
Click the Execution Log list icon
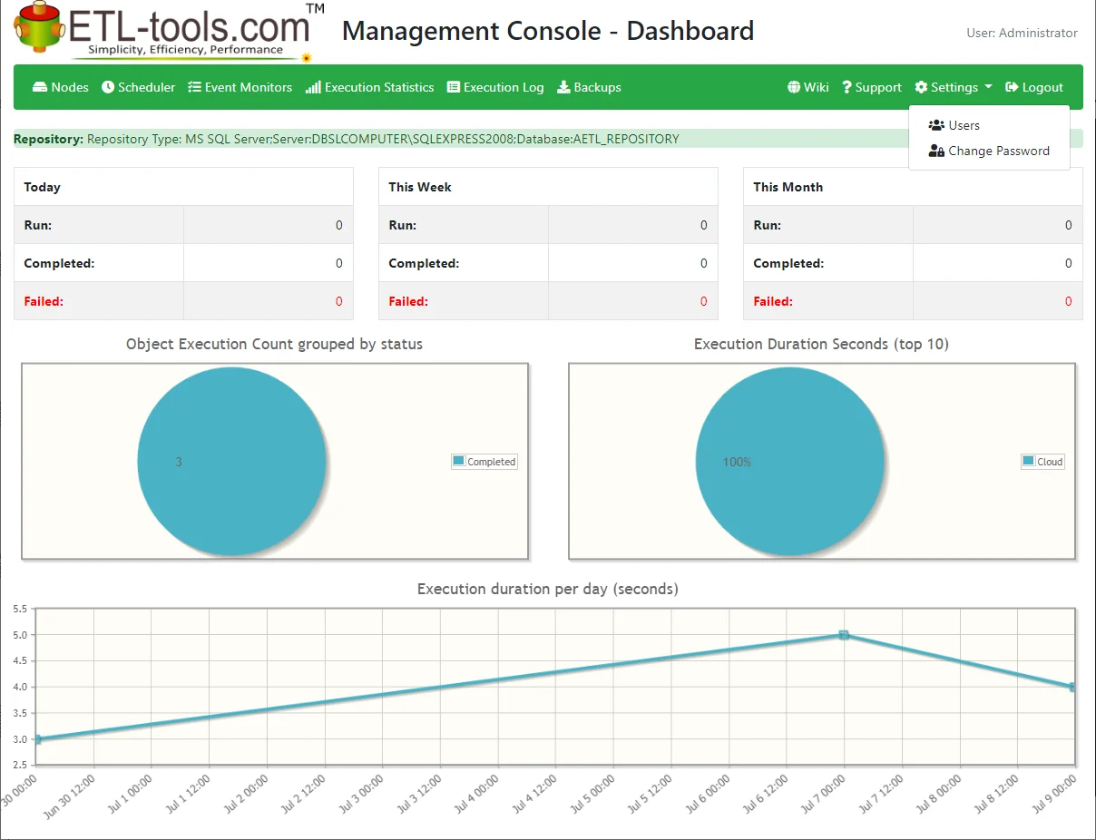(454, 87)
